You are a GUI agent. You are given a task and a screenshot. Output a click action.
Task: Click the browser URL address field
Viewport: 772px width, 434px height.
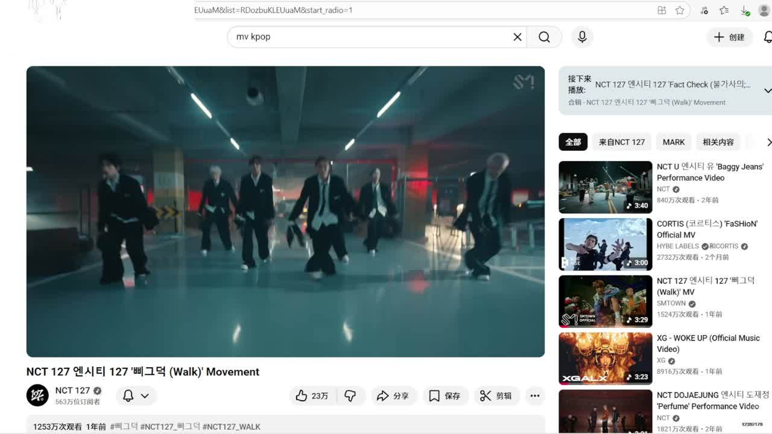(x=422, y=10)
